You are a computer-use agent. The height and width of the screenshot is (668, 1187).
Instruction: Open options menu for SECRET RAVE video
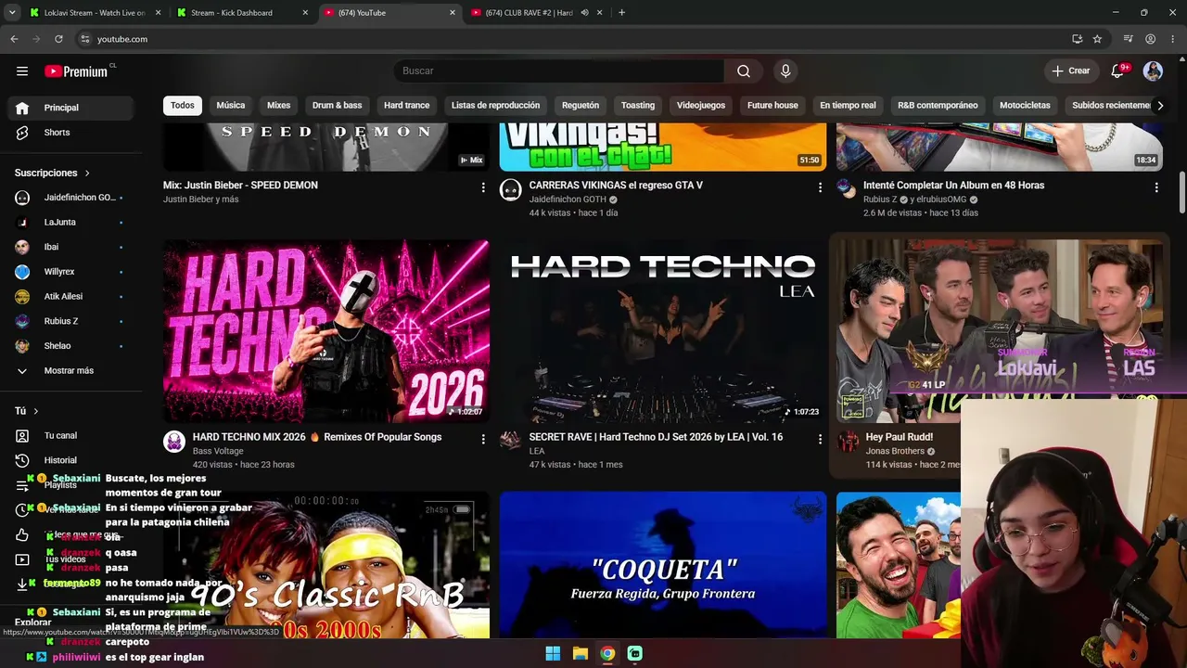[x=820, y=439]
